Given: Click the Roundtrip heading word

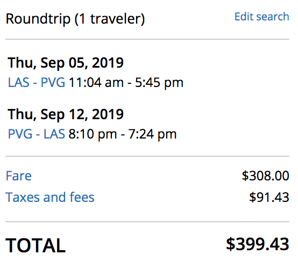Looking at the screenshot, I should click(38, 19).
